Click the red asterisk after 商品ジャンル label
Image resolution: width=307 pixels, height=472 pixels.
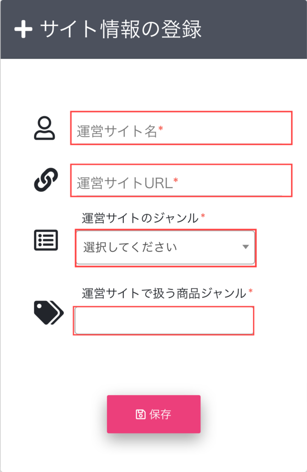pos(250,291)
